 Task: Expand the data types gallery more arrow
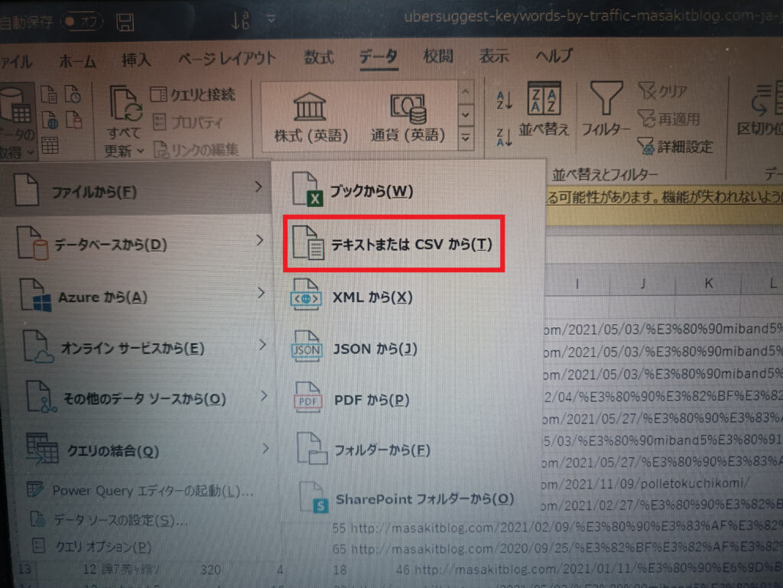466,138
